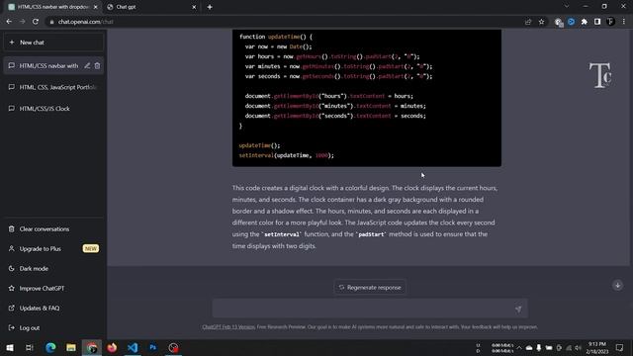
Task: Open the volume control in system tray
Action: [579, 348]
